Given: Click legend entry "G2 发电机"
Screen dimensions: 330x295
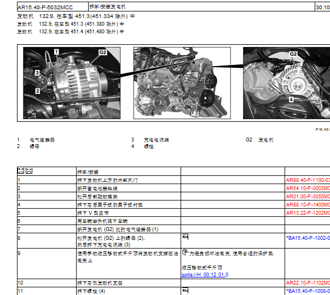Looking at the screenshot, I should click(x=259, y=140).
